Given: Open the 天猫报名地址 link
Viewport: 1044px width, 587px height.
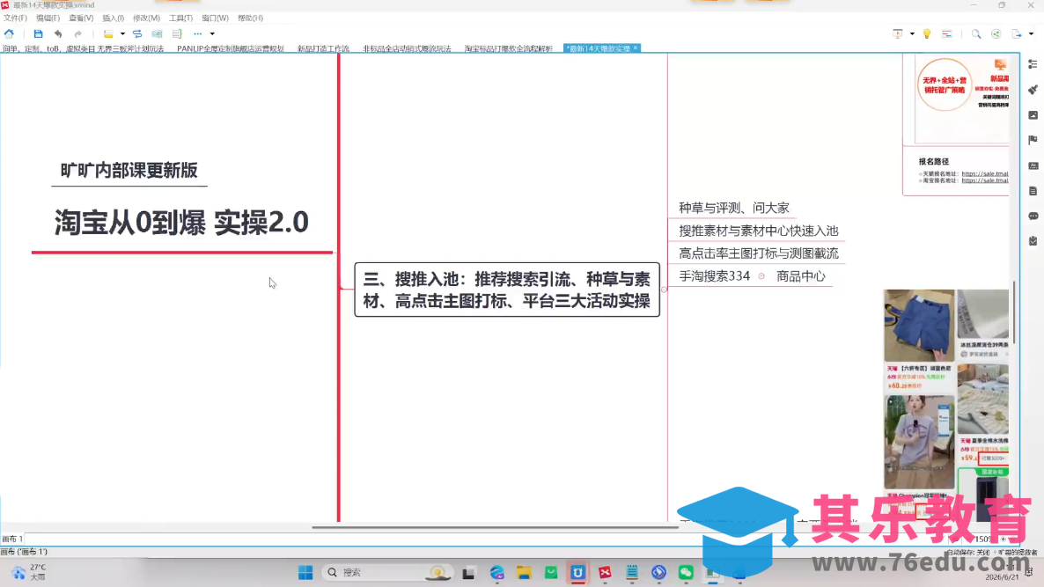Looking at the screenshot, I should coord(985,173).
